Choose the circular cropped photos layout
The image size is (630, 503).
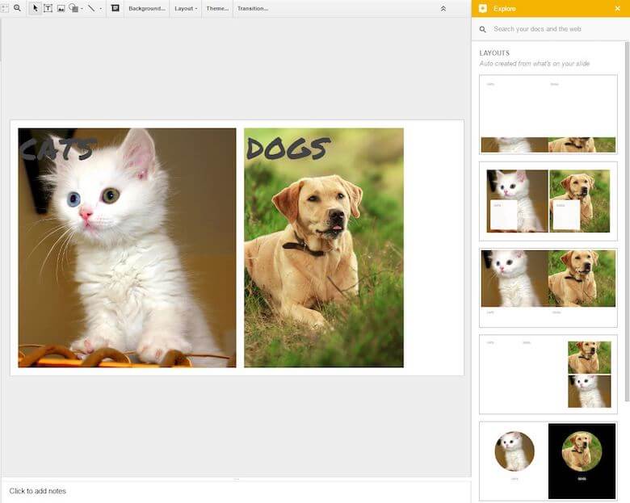[548, 460]
